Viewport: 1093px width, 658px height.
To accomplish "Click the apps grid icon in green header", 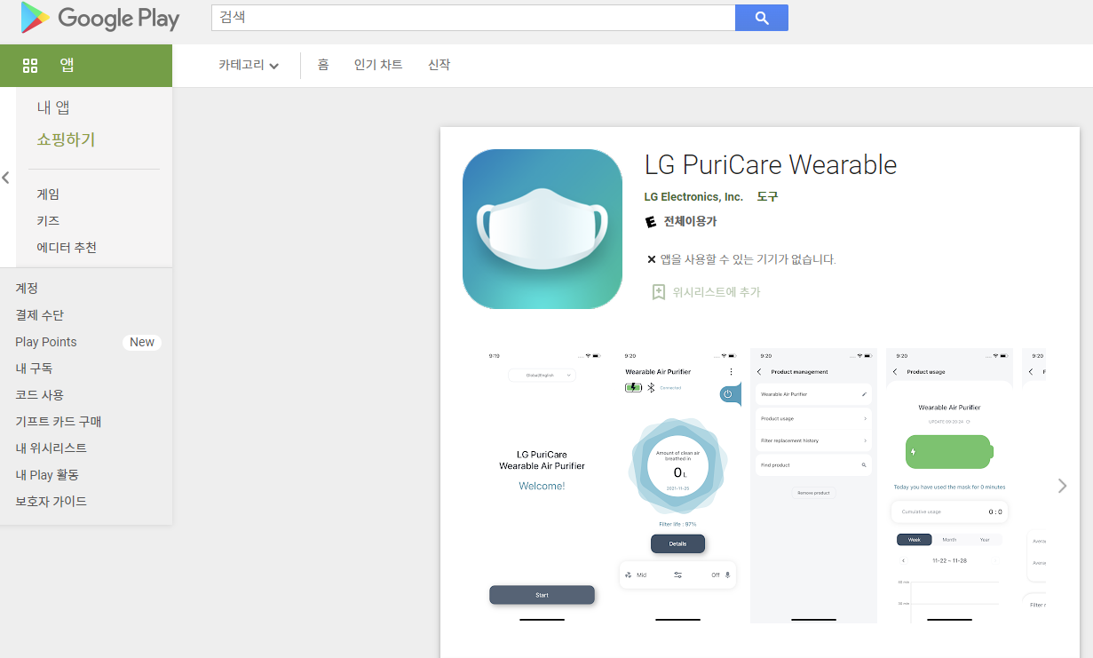I will pos(30,65).
